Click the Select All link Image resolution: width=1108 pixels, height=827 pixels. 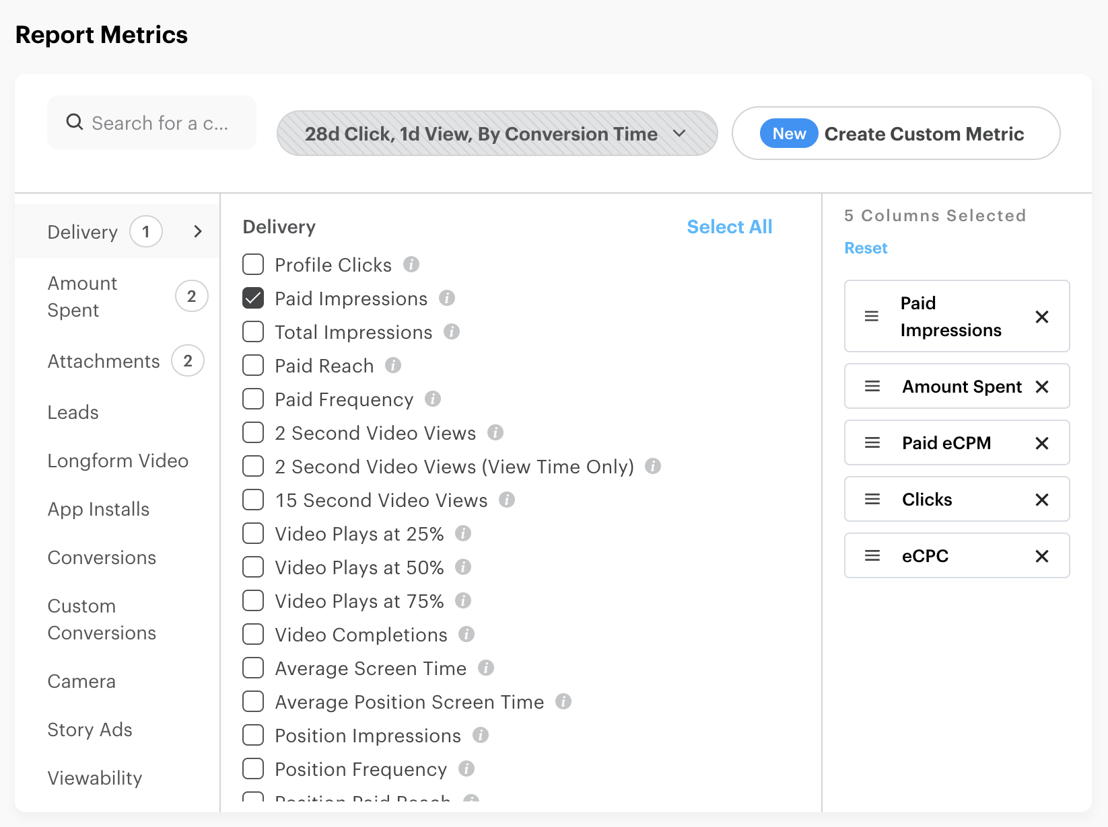point(729,227)
